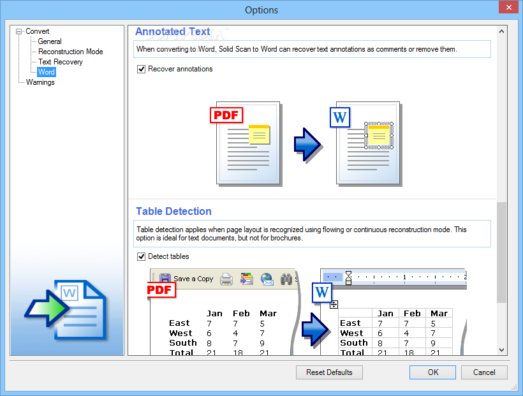Select the Word options page
This screenshot has width=523, height=396.
(x=47, y=72)
